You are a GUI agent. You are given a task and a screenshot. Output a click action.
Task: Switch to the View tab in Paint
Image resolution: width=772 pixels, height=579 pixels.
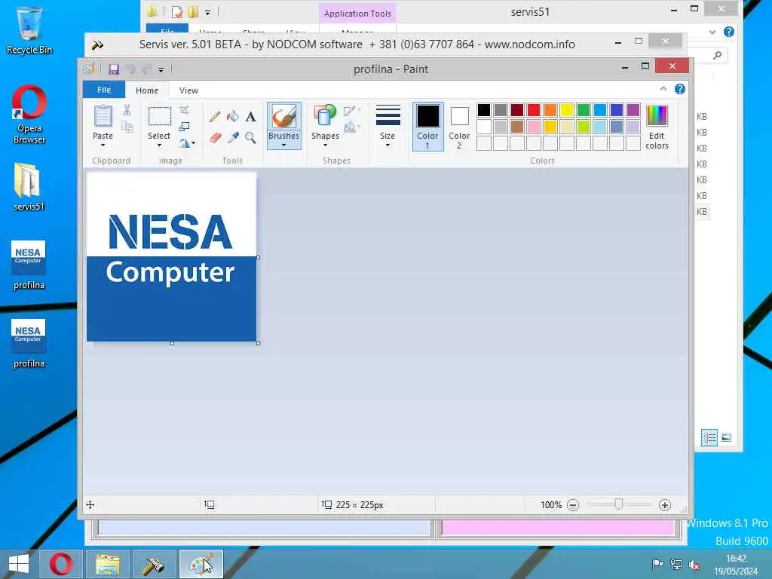pyautogui.click(x=188, y=90)
